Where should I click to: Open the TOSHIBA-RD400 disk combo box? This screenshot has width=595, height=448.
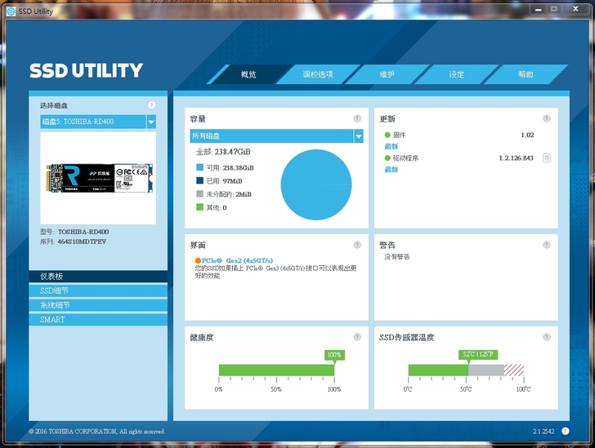[98, 122]
